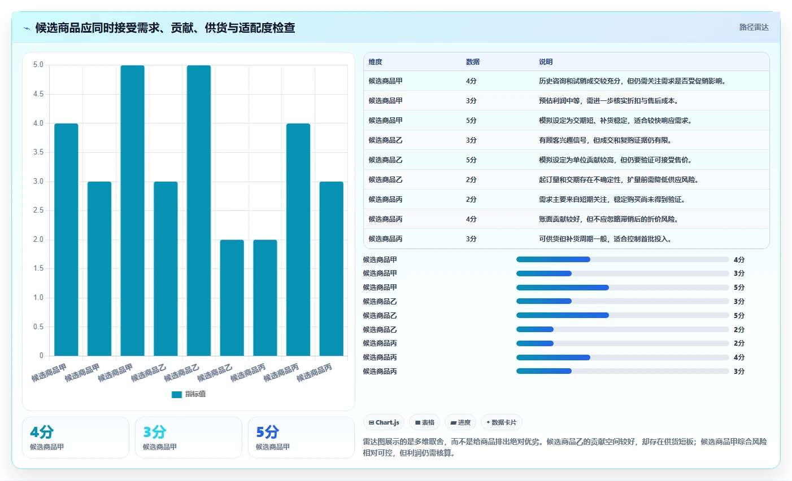Screen dimensions: 792x481
Task: Click the 候选商品丙 chart bar with value 3
Action: [x=332, y=269]
